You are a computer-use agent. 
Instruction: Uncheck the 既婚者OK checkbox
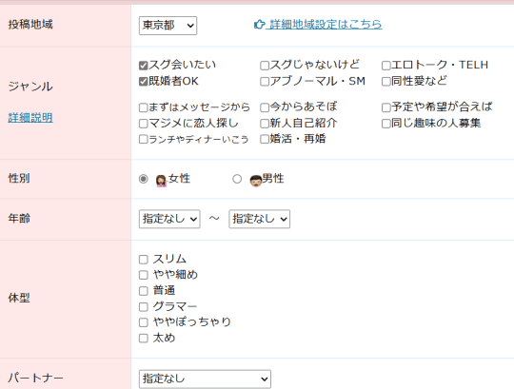coord(143,82)
